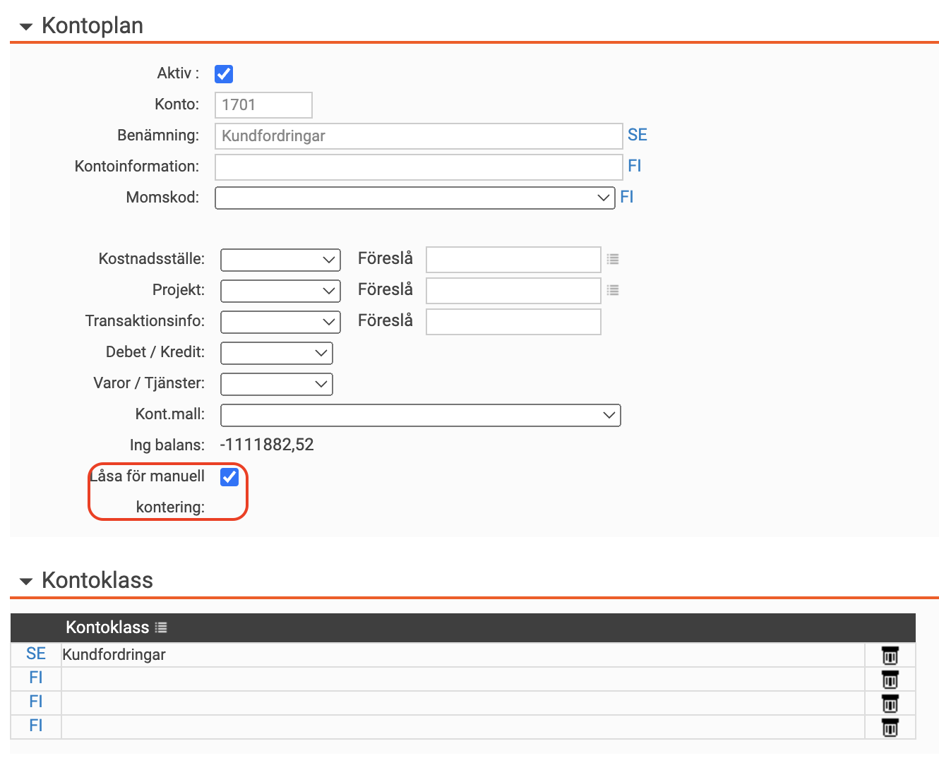Collapse the Kontoplan section

click(26, 27)
